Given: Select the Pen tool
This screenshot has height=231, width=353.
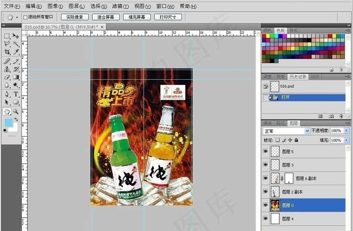Looking at the screenshot, I should coord(7,94).
